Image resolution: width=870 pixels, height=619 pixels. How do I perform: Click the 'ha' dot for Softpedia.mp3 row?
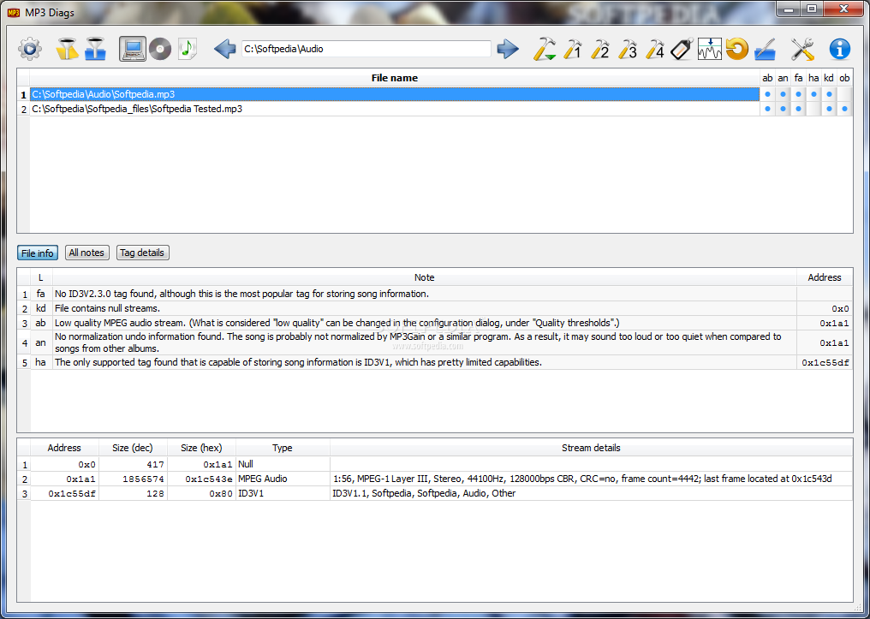point(813,94)
